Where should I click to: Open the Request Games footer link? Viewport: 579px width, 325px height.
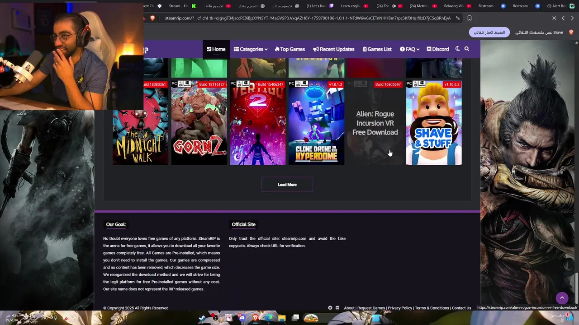click(371, 308)
